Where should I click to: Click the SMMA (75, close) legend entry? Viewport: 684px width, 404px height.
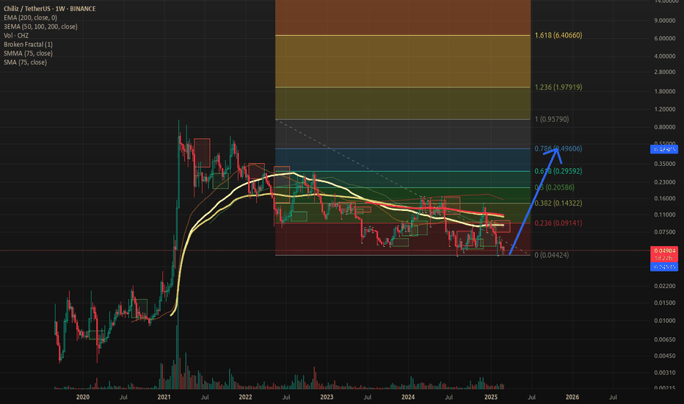[28, 54]
